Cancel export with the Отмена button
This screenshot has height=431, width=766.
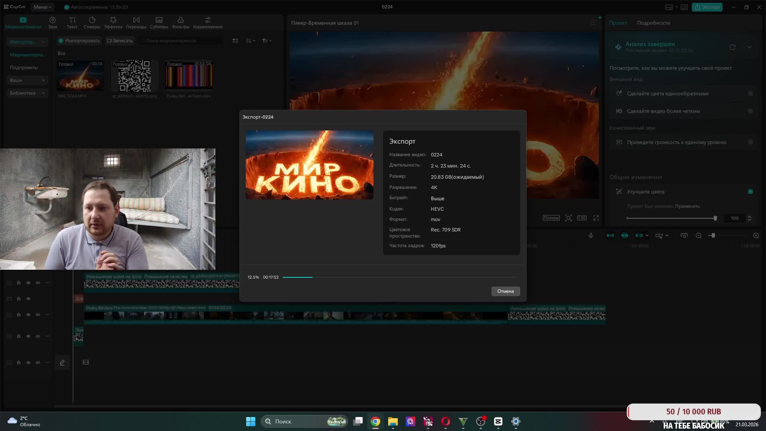(505, 291)
